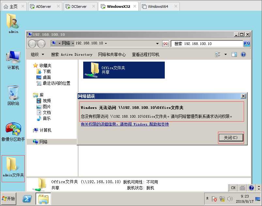
Task: Click the language bar keyboard icon
Action: click(x=242, y=188)
